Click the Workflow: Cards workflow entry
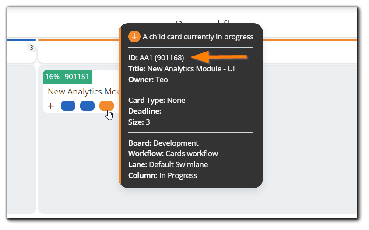The height and width of the screenshot is (230, 369). [x=173, y=153]
